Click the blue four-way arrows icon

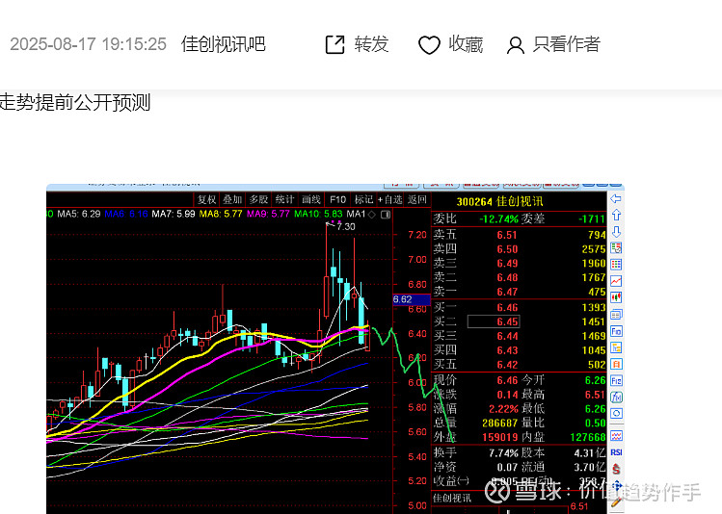pos(618,485)
